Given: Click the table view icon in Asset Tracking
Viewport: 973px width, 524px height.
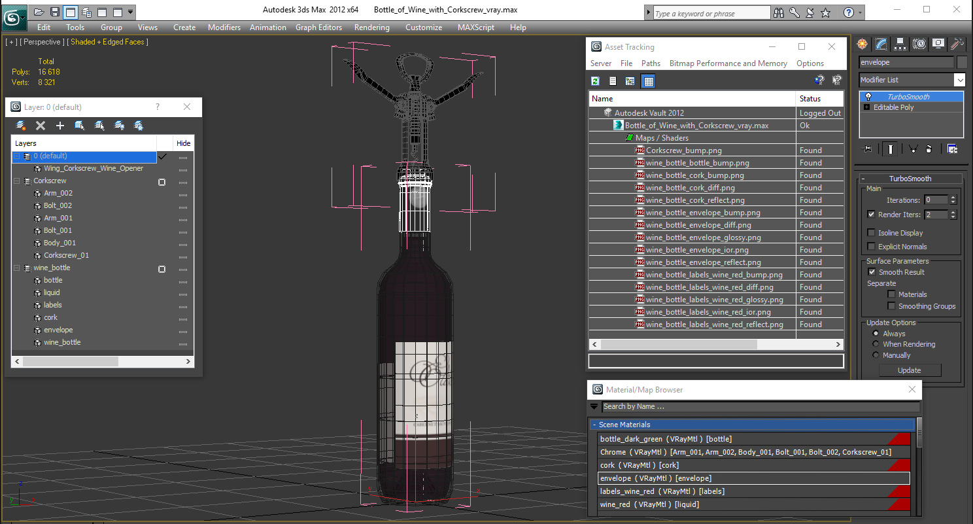Looking at the screenshot, I should (648, 81).
